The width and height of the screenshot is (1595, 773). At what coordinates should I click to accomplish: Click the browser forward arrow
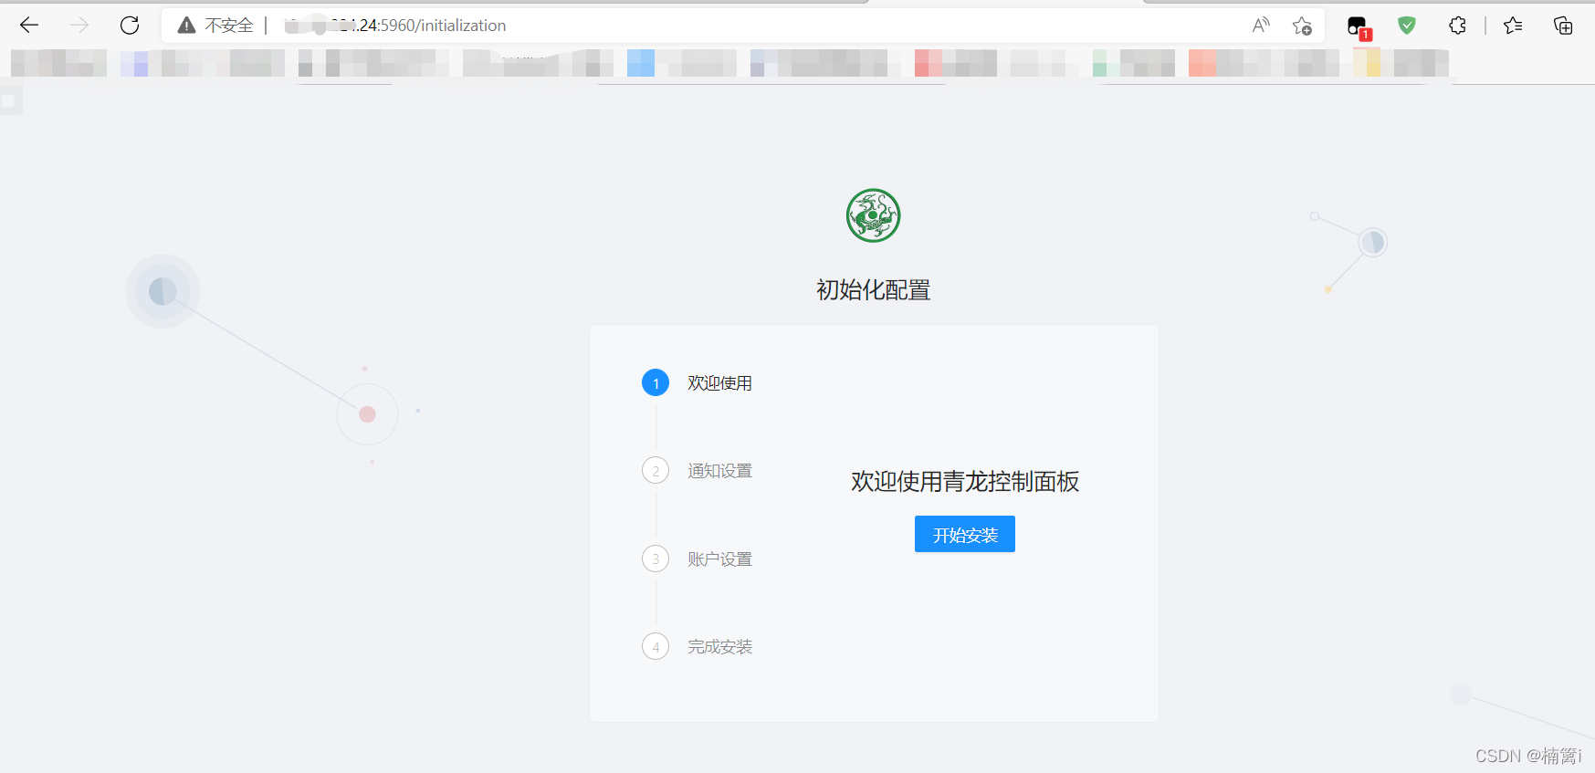79,26
